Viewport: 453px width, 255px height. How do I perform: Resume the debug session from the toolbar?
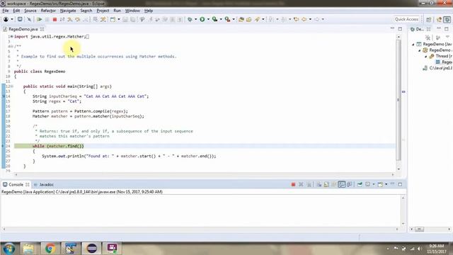pyautogui.click(x=40, y=19)
